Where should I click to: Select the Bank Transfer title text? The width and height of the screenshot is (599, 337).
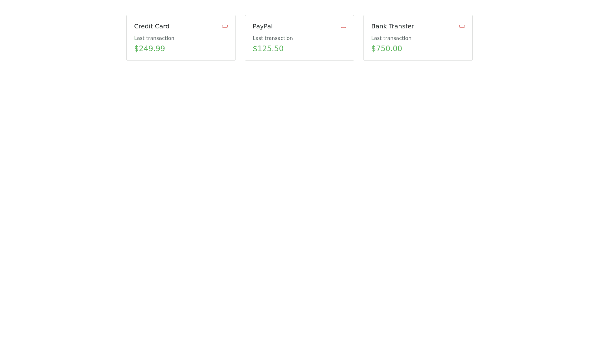click(392, 26)
